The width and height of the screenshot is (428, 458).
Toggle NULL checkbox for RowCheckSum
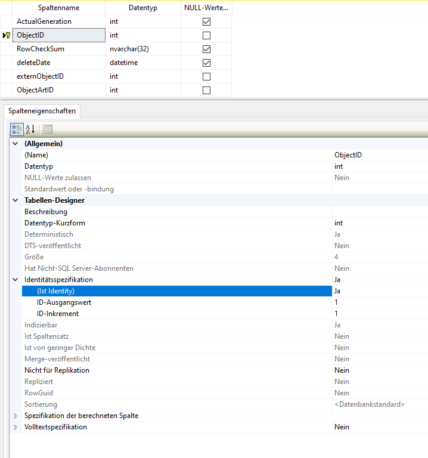pyautogui.click(x=206, y=49)
